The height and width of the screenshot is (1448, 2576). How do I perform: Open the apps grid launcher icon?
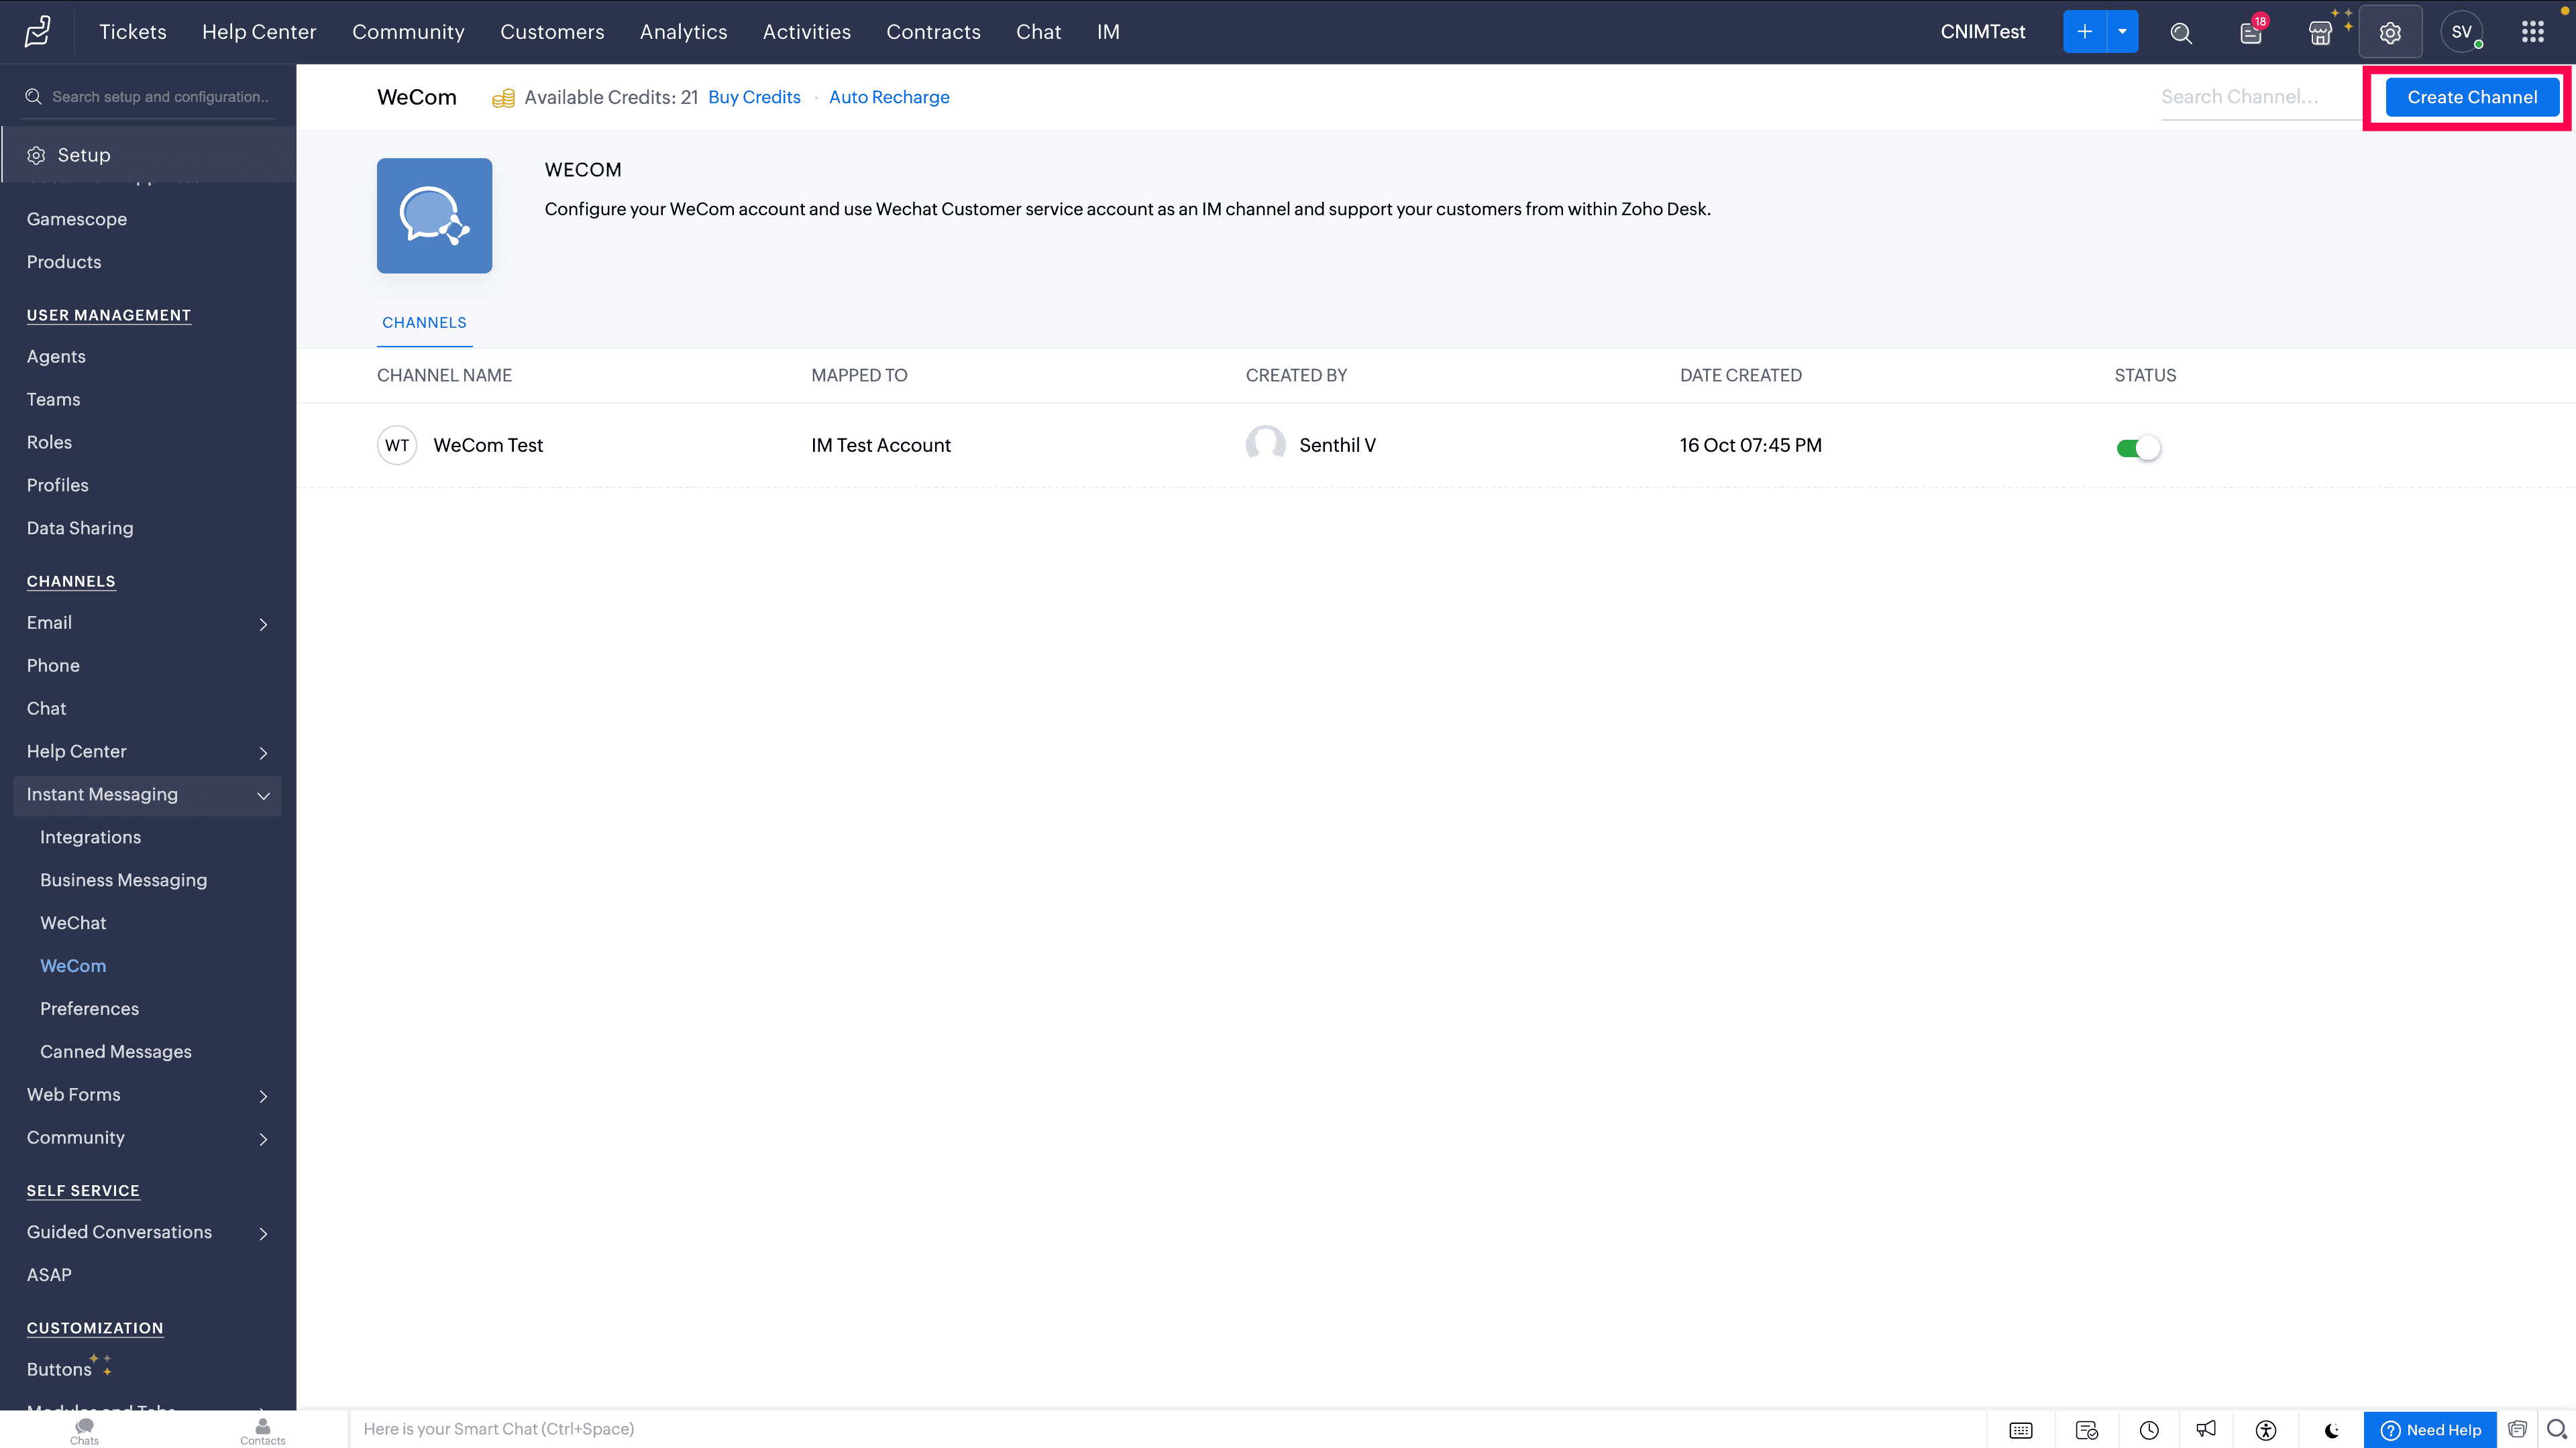[x=2532, y=32]
